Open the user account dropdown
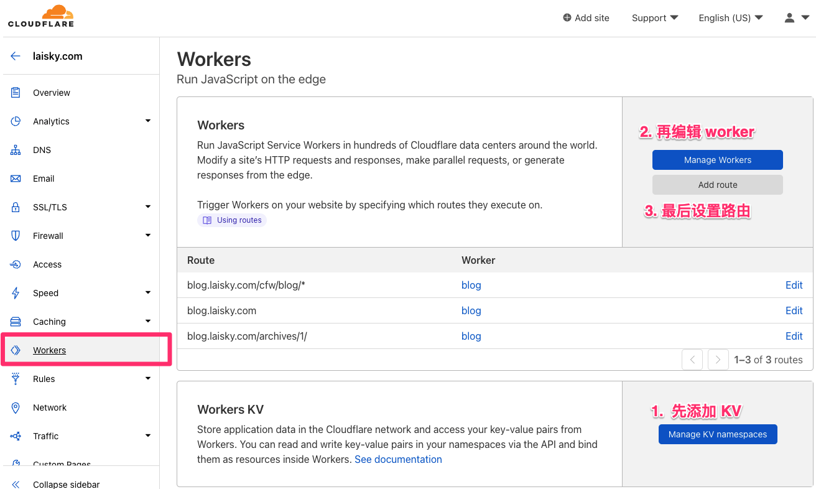 click(x=796, y=18)
